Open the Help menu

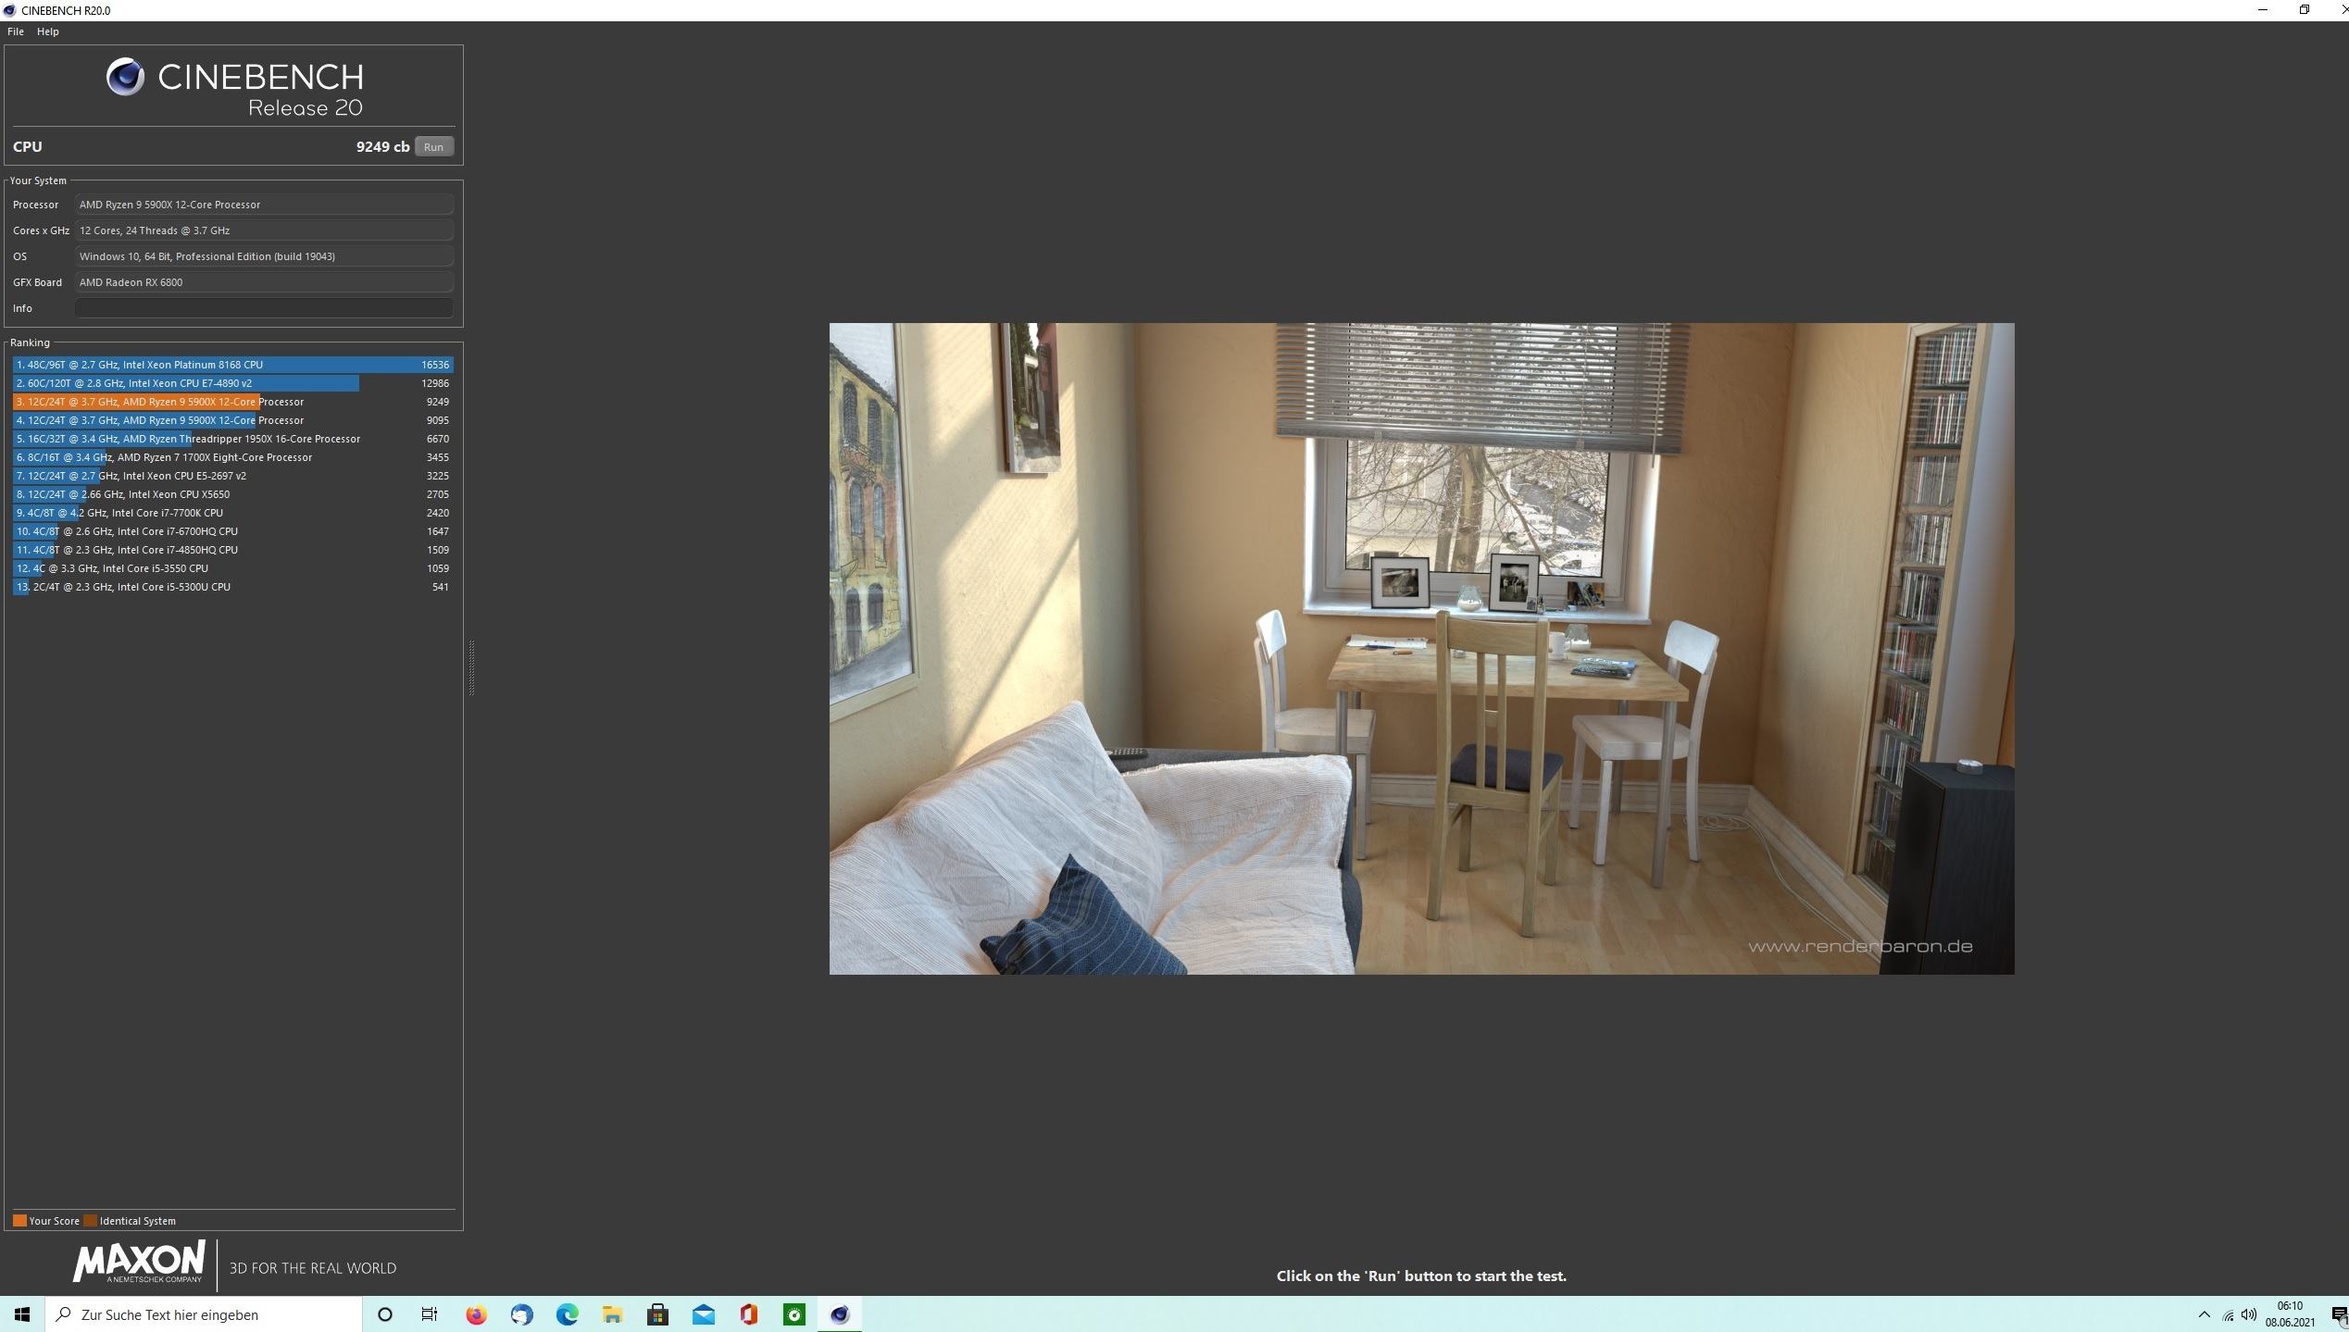pos(47,31)
